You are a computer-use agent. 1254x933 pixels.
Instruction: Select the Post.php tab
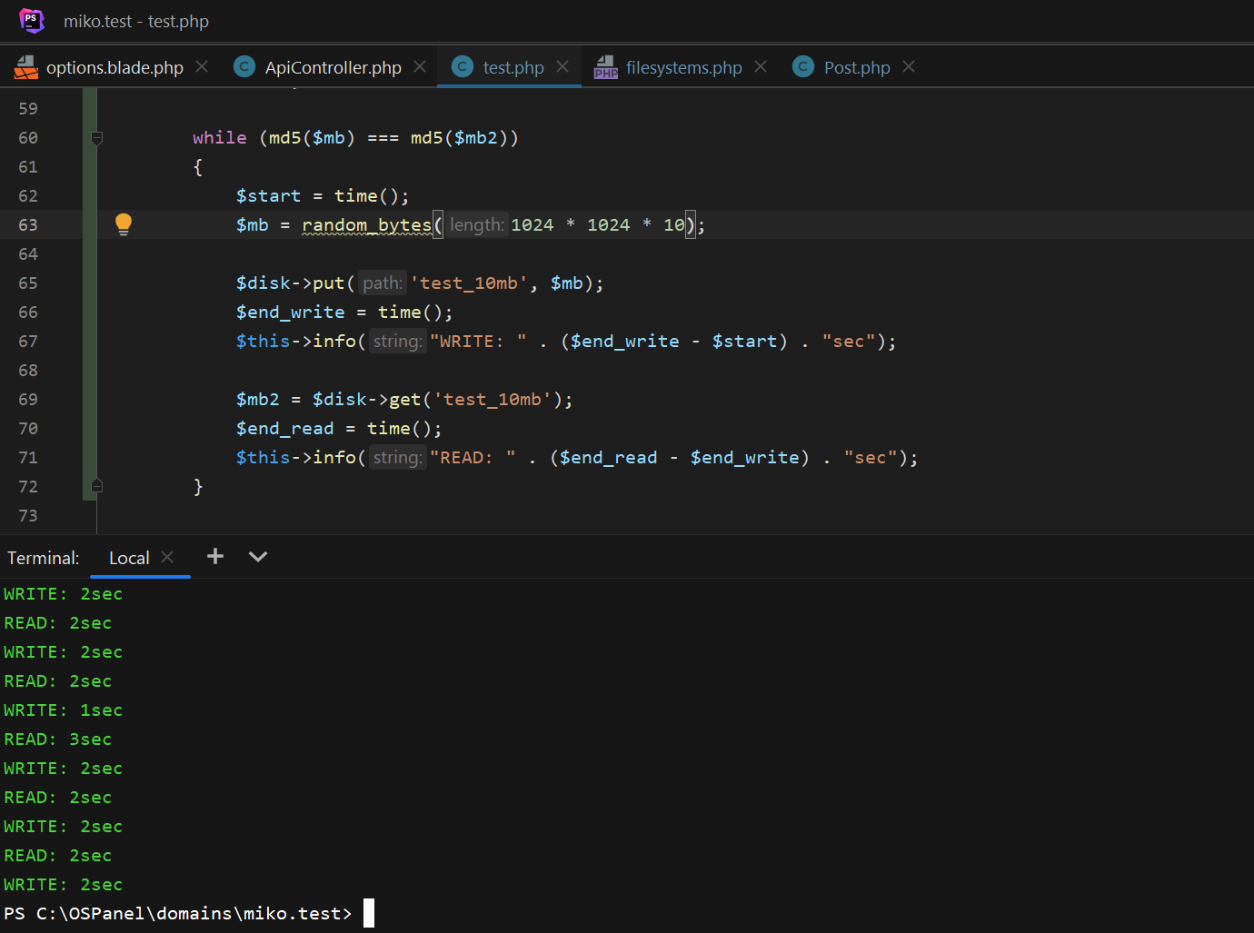(856, 68)
